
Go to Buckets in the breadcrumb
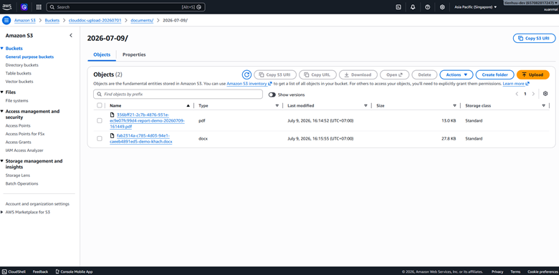pyautogui.click(x=52, y=20)
